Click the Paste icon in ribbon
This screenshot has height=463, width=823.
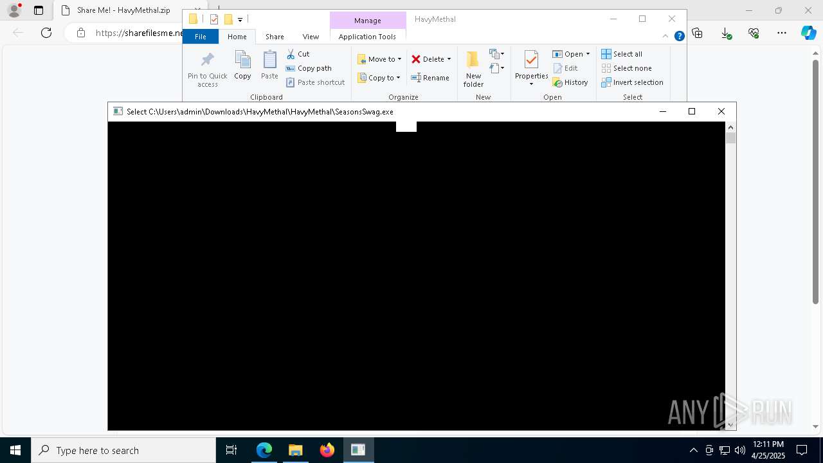click(x=269, y=60)
